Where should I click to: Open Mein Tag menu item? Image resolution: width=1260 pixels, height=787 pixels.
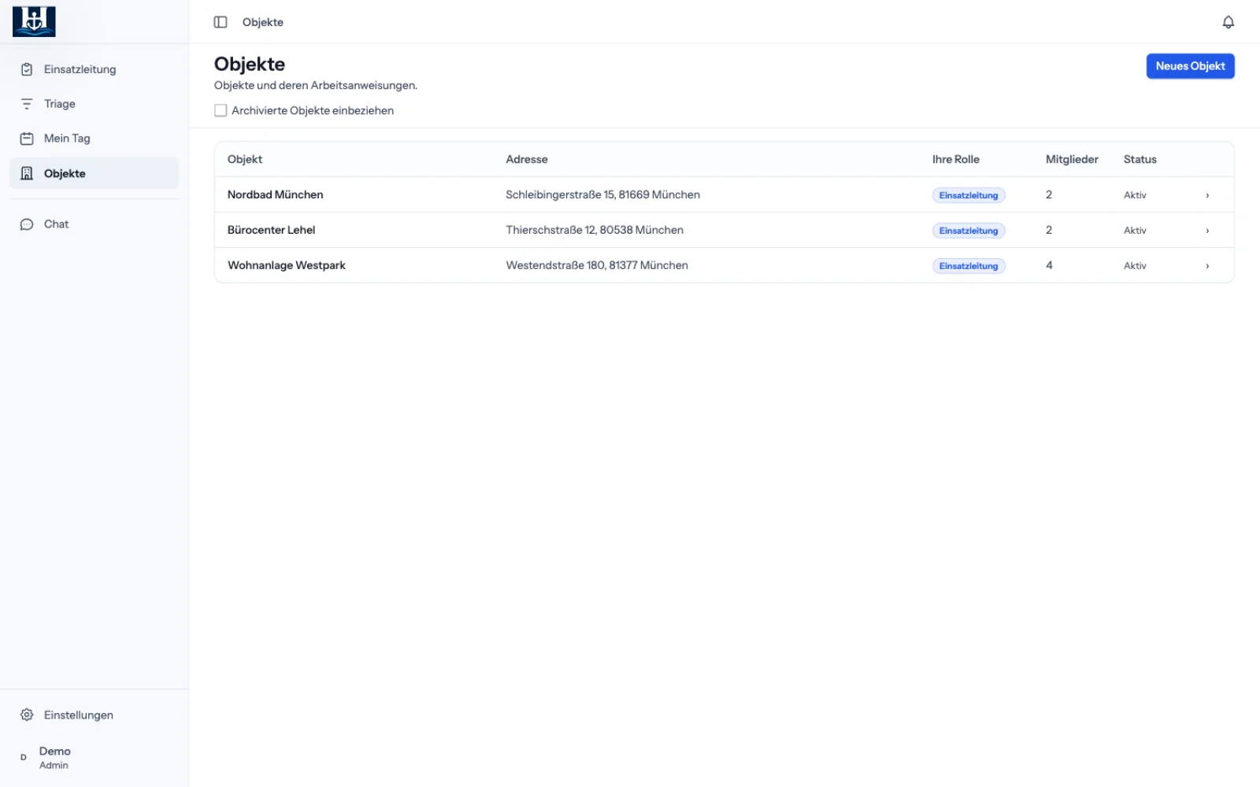94,139
